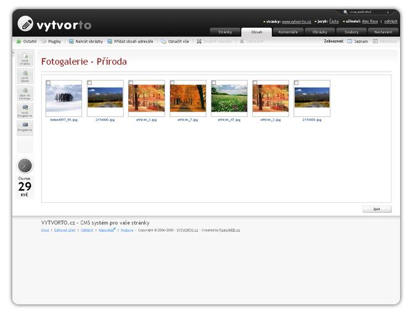Click the ethkim_7.jpg file name

(188, 120)
